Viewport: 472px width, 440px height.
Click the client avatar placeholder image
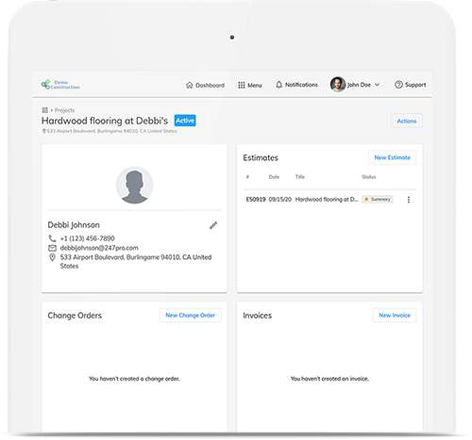click(134, 185)
